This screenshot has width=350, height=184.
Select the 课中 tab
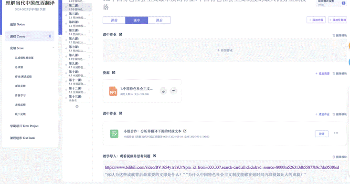click(137, 20)
